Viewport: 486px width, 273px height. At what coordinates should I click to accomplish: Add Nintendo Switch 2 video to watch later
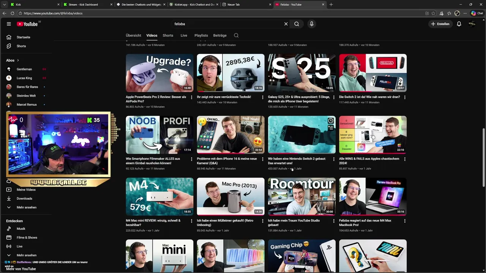click(x=331, y=121)
